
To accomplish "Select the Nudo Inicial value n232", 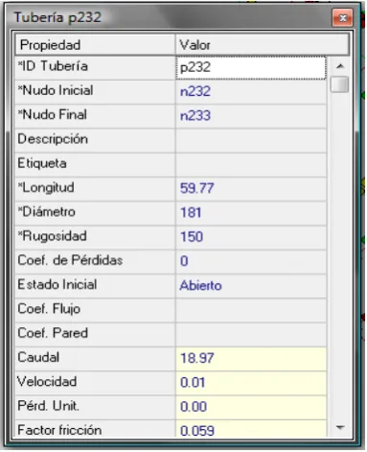I will 251,92.
